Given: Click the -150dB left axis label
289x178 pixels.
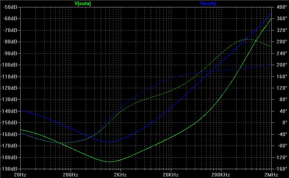Looking at the screenshot, I should click(9, 122).
